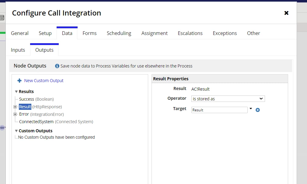Open the Assignment tab
Image resolution: width=307 pixels, height=184 pixels.
pos(155,33)
